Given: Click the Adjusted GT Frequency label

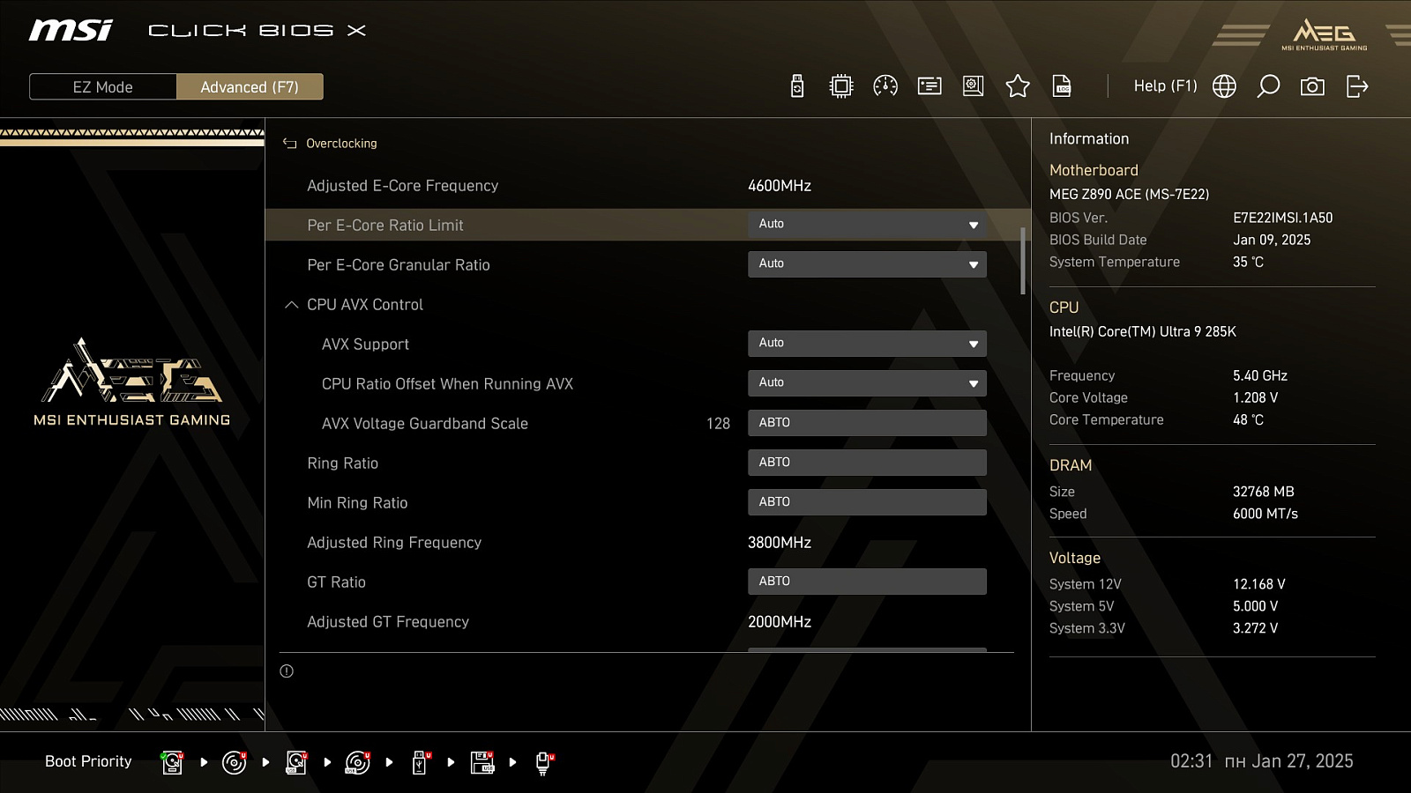Looking at the screenshot, I should point(388,622).
